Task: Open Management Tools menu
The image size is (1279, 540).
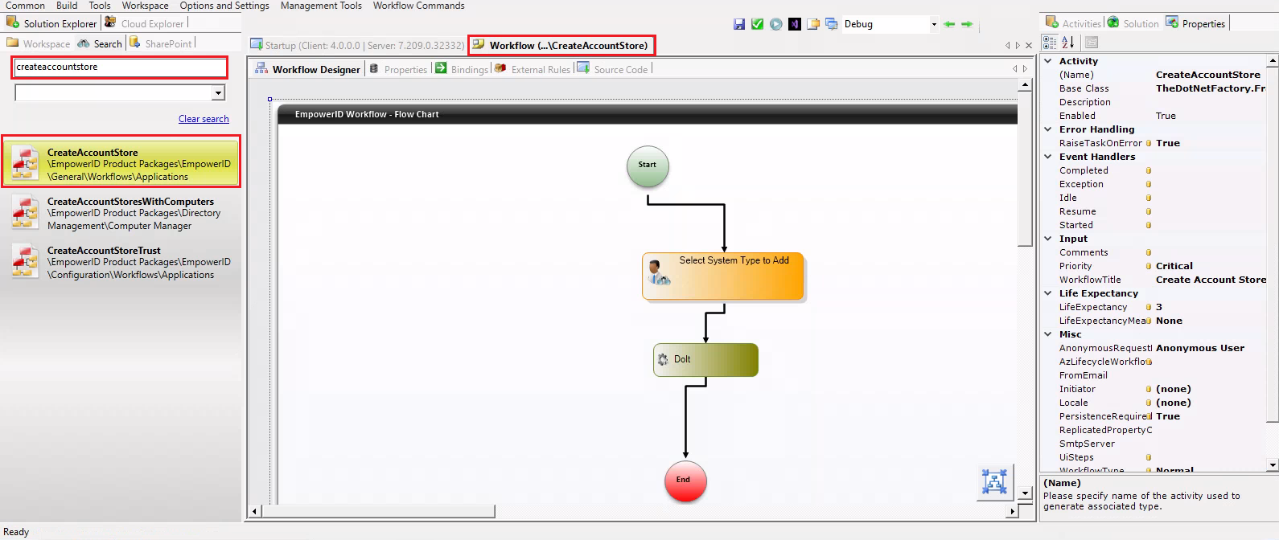Action: 321,6
